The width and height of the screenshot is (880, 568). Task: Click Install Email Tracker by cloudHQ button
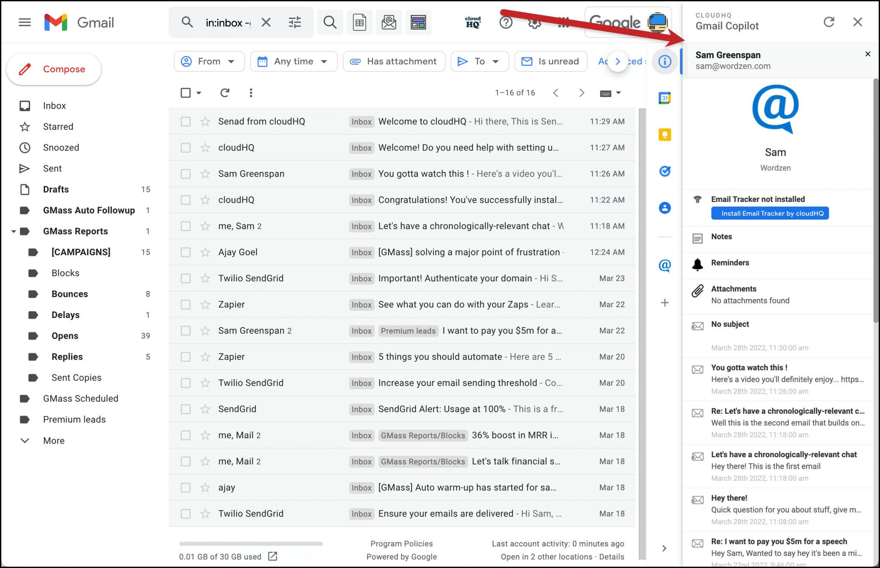coord(770,214)
